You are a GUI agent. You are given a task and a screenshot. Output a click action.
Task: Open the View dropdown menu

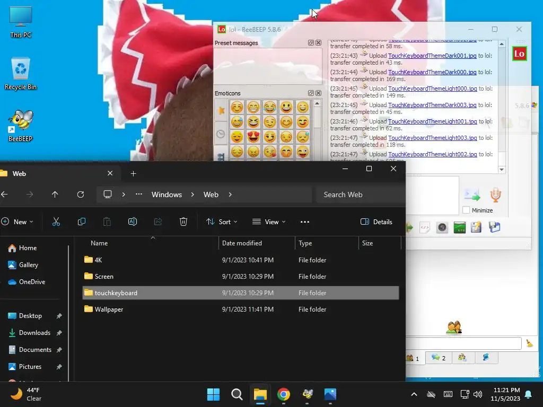pos(269,222)
